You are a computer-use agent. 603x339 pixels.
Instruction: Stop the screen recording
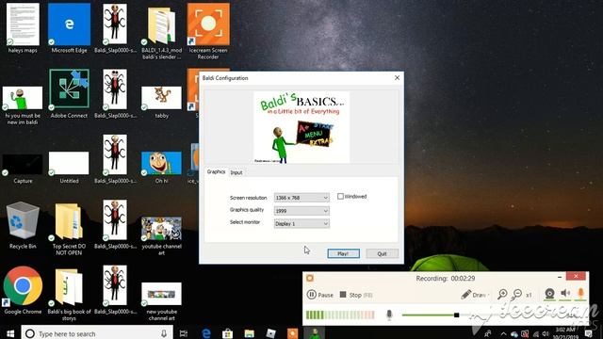click(356, 295)
